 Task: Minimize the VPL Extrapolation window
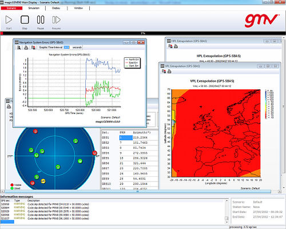click(x=260, y=66)
